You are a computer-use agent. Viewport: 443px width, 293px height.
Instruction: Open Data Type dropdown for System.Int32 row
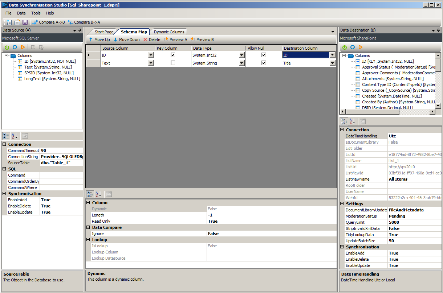click(242, 55)
